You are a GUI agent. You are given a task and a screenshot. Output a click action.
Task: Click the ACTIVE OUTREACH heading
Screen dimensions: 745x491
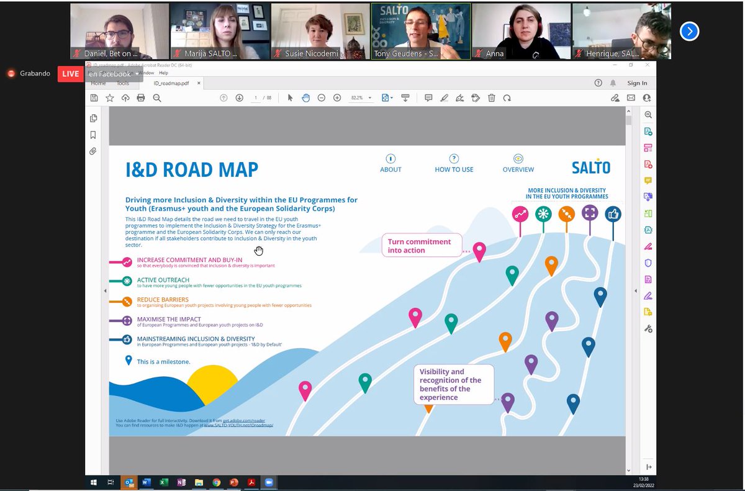(x=163, y=280)
